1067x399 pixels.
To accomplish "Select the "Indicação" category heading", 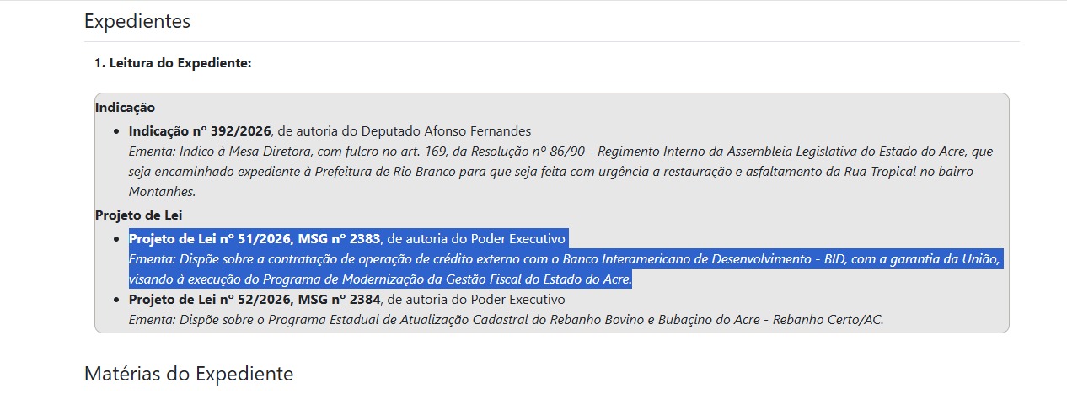I will coord(125,108).
